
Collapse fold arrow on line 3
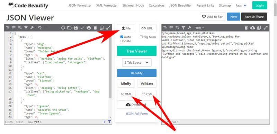[13, 41]
